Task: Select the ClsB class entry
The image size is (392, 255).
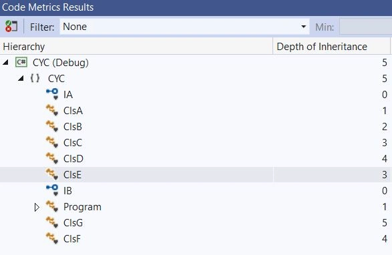Action: [x=73, y=127]
